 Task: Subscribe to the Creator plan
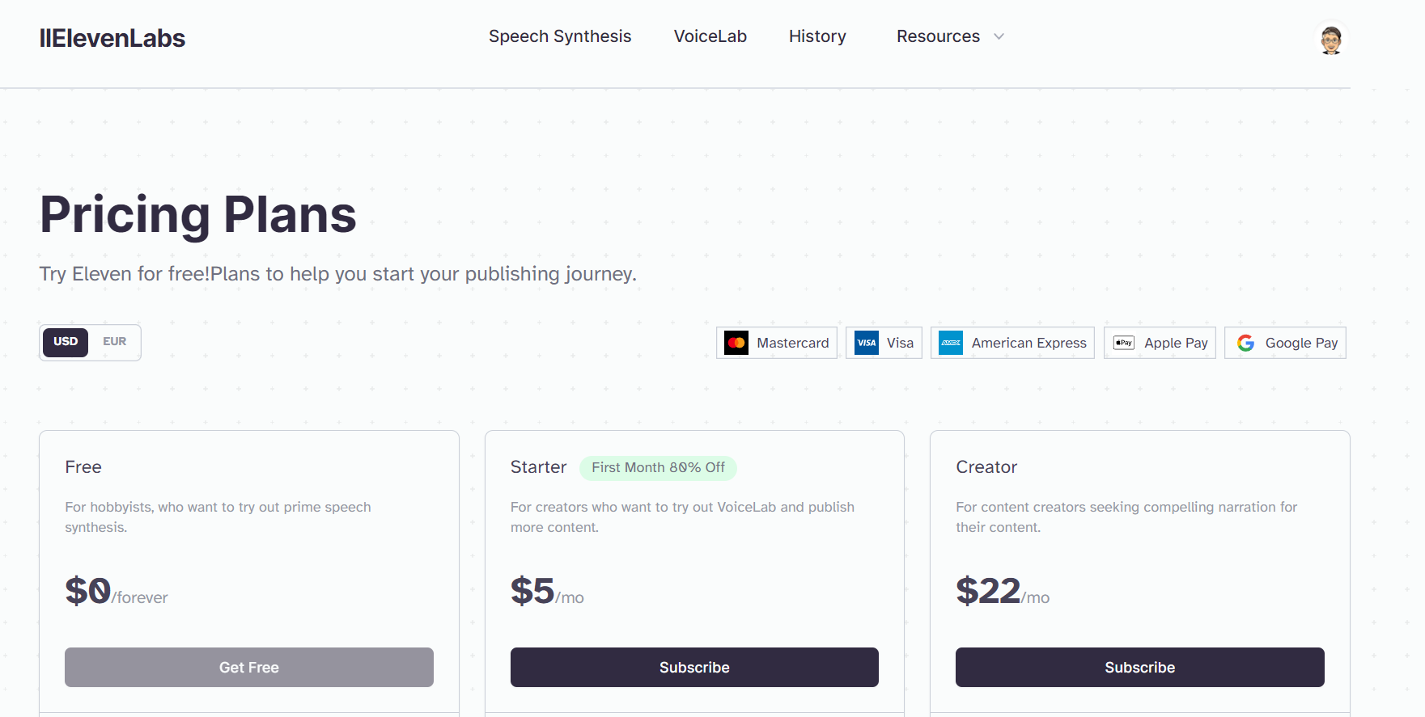coord(1139,667)
